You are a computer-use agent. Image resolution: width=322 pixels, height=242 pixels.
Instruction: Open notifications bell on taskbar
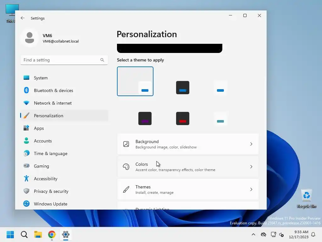click(313, 234)
